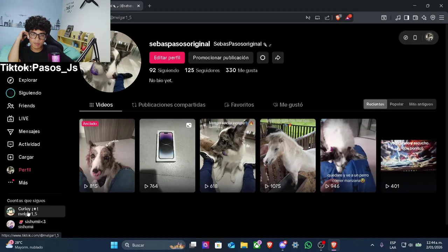Open the Windows Start menu
The image size is (448, 252).
tap(114, 245)
